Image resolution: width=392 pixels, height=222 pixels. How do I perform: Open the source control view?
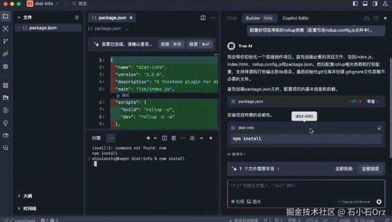[x=6, y=41]
